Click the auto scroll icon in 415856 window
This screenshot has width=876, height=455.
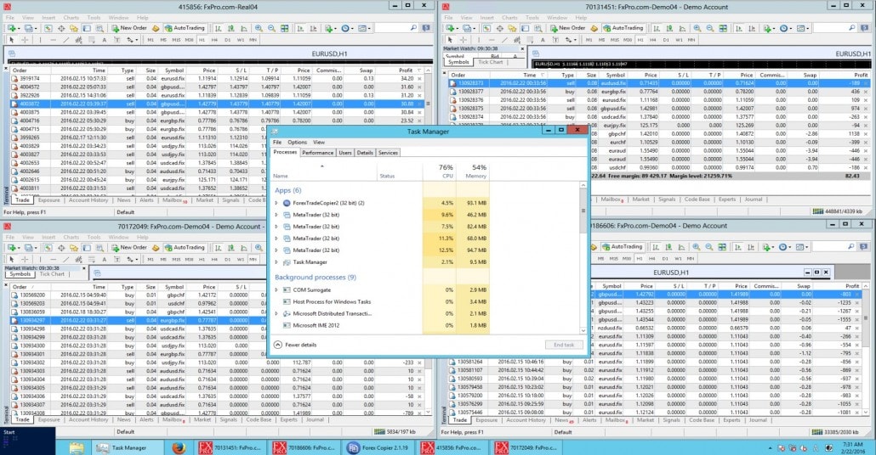point(300,28)
